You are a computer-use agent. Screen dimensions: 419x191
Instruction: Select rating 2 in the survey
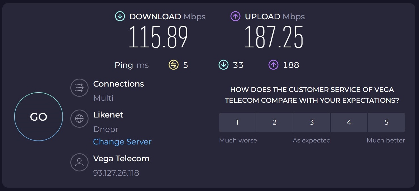pos(274,122)
